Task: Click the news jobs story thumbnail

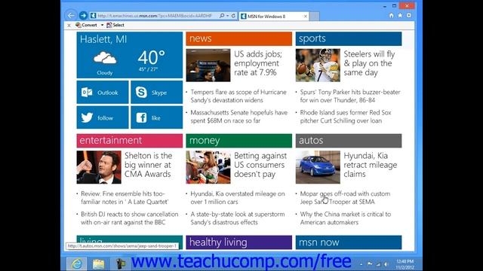Action: pyautogui.click(x=208, y=65)
